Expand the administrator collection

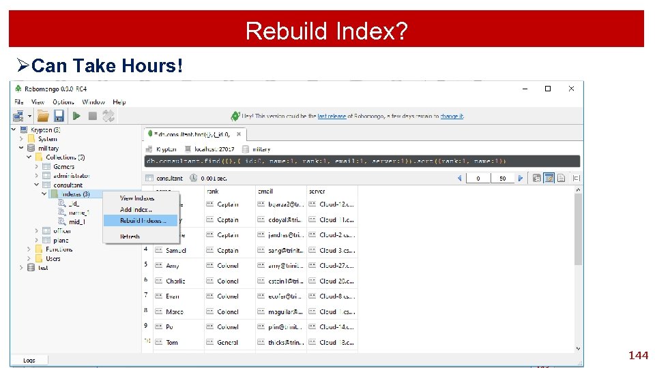36,176
